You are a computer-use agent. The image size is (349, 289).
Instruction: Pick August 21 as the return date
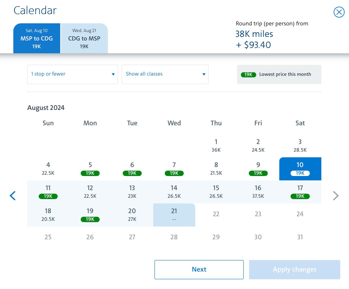coord(174,215)
